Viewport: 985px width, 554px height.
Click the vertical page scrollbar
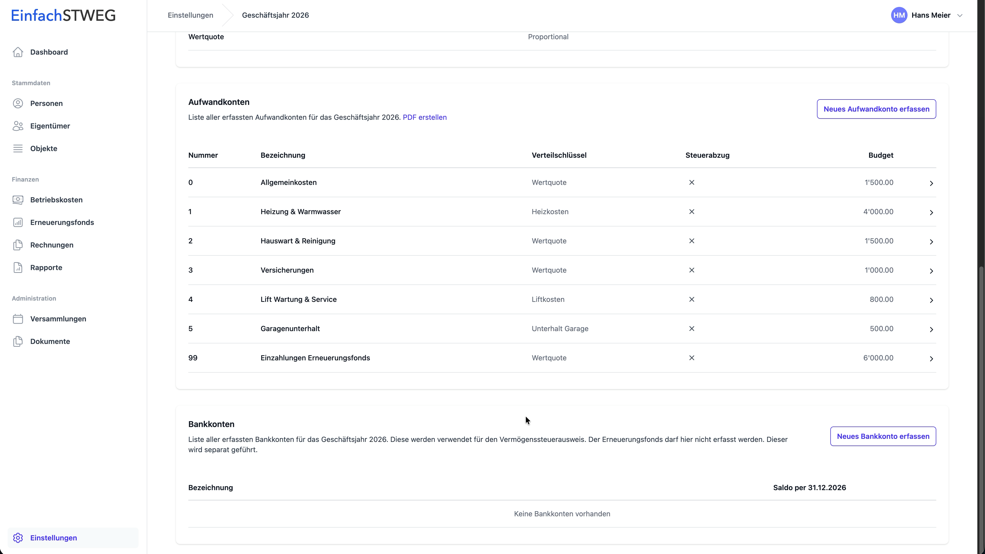point(981,382)
